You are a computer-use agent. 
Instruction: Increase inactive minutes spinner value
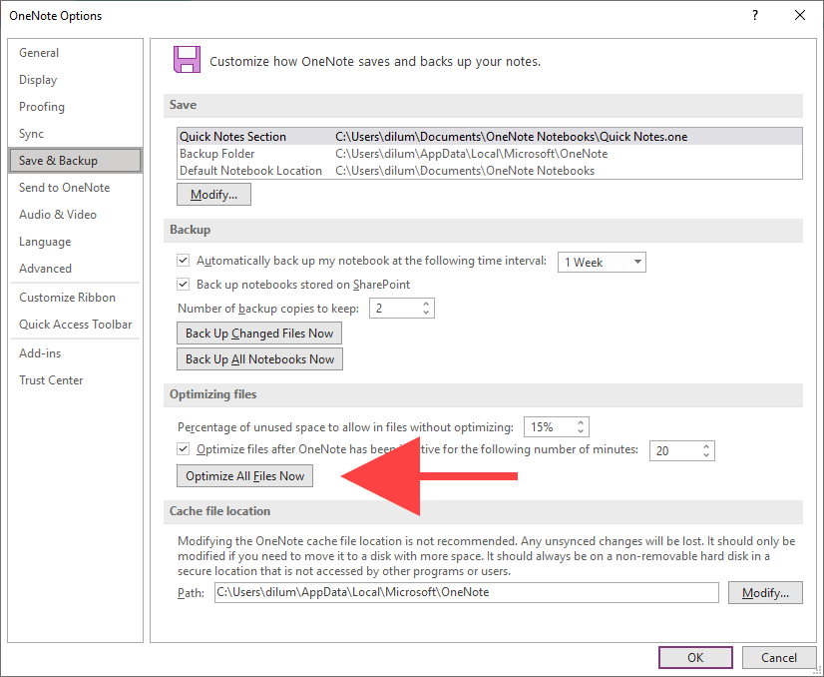tap(705, 446)
